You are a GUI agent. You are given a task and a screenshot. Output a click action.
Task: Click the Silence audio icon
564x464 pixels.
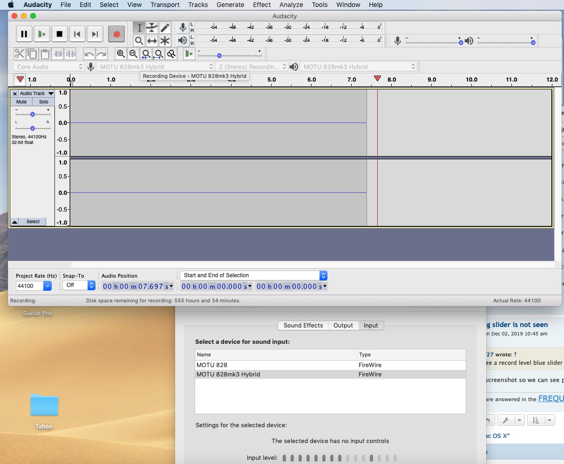(x=70, y=54)
